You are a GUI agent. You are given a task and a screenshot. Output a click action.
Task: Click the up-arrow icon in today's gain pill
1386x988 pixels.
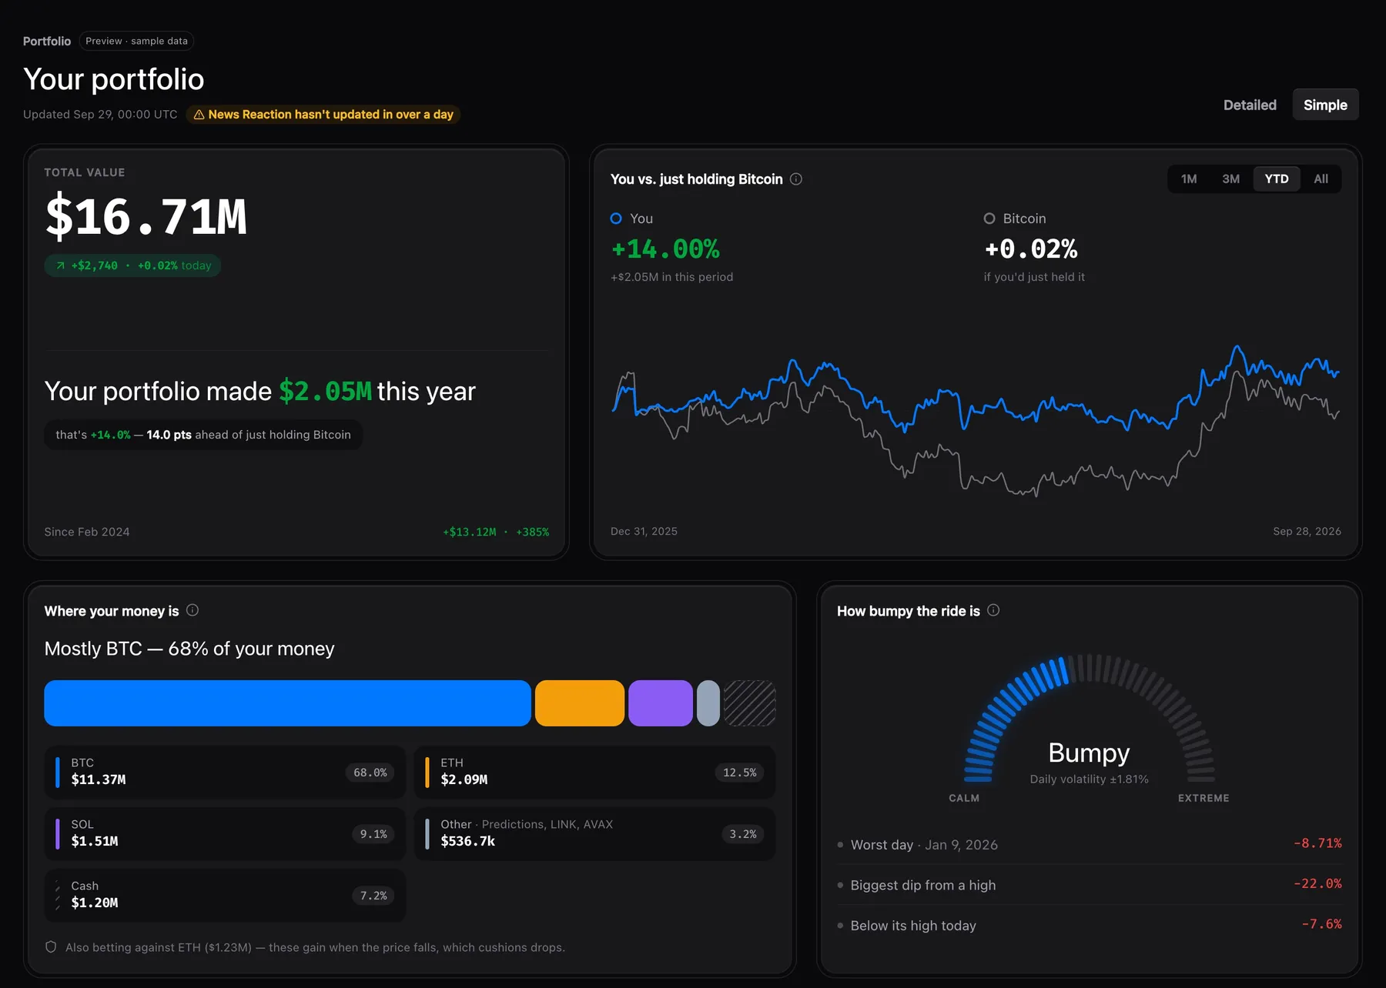(x=60, y=265)
